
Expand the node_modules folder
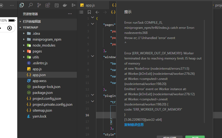point(47,45)
